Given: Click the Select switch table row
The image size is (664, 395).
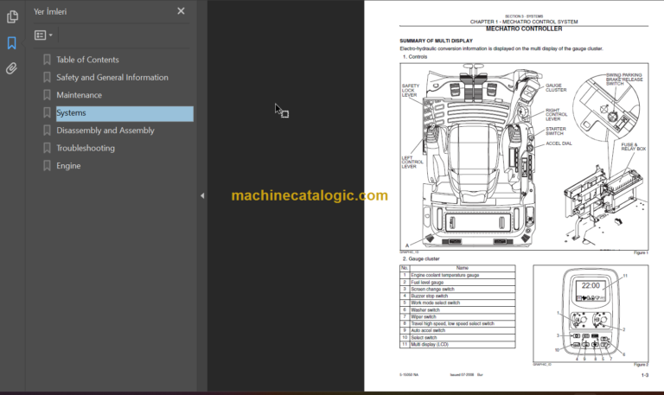Looking at the screenshot, I should coord(457,337).
